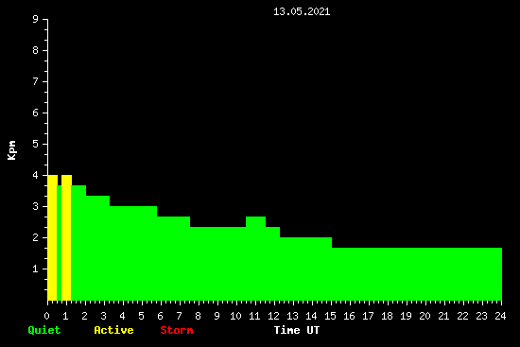Click the Kp value 4 axis label
The height and width of the screenshot is (347, 520).
click(36, 175)
